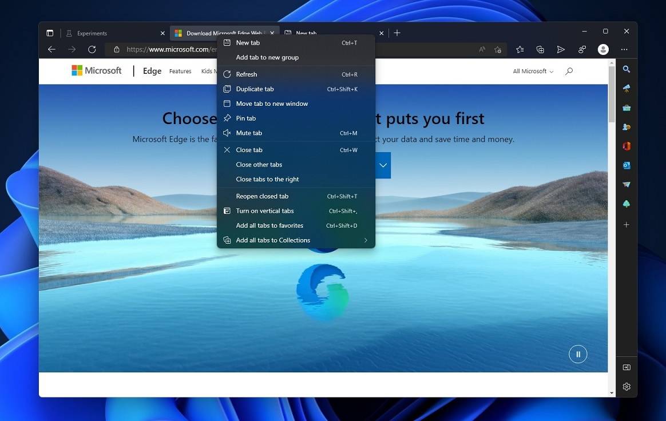Viewport: 666px width, 421px height.
Task: Open the Tools briefcase in the sidebar
Action: pyautogui.click(x=627, y=108)
